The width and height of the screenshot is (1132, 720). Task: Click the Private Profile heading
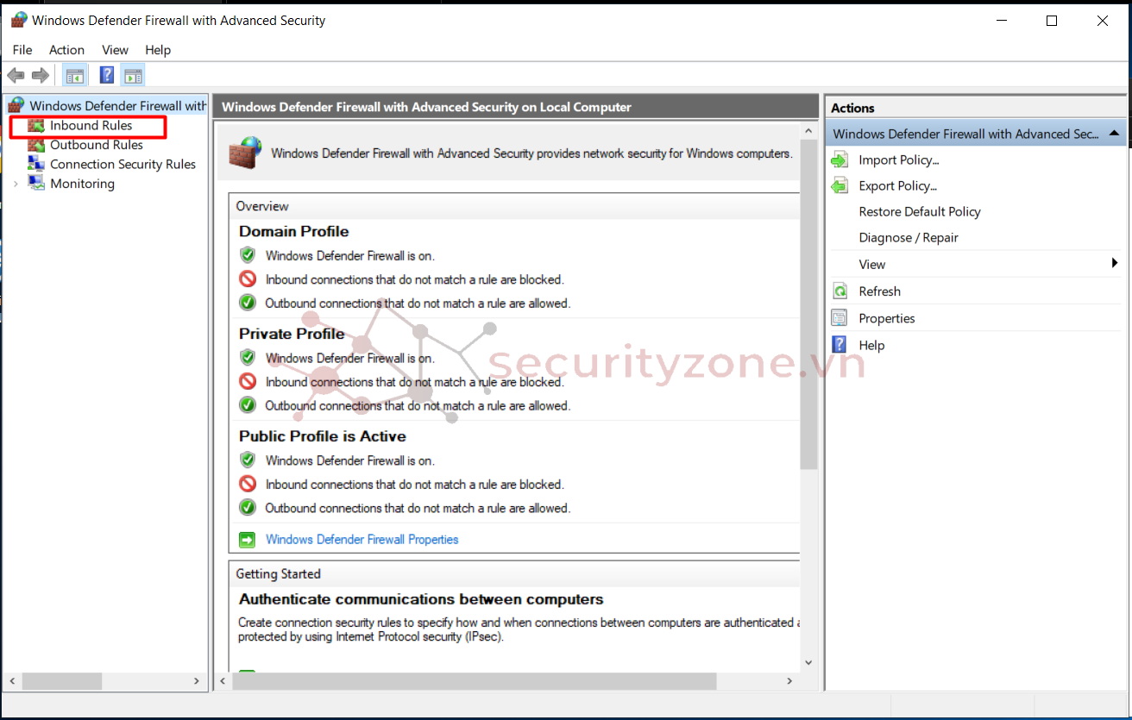pos(292,334)
